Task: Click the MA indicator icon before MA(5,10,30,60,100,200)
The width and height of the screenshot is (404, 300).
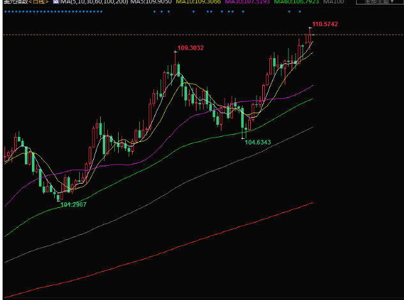Action: 56,1
